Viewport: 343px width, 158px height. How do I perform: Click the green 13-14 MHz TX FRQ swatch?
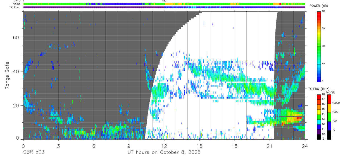click(319, 117)
